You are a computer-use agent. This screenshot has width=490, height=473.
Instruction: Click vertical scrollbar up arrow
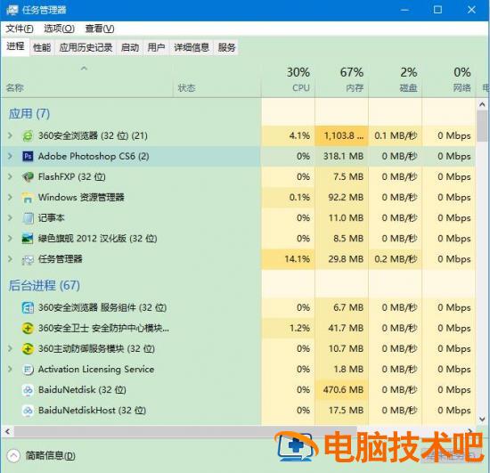(x=482, y=104)
